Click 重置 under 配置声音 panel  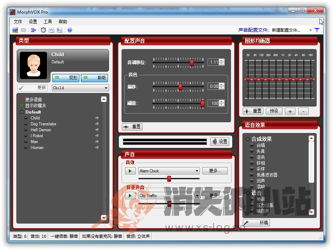pos(132,127)
